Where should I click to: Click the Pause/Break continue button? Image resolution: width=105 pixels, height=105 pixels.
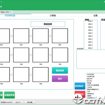[6, 102]
